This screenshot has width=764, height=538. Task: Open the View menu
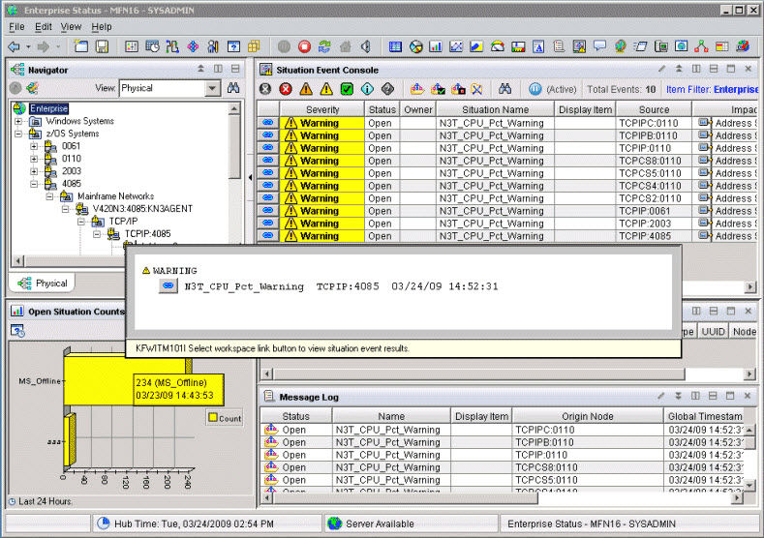tap(71, 27)
